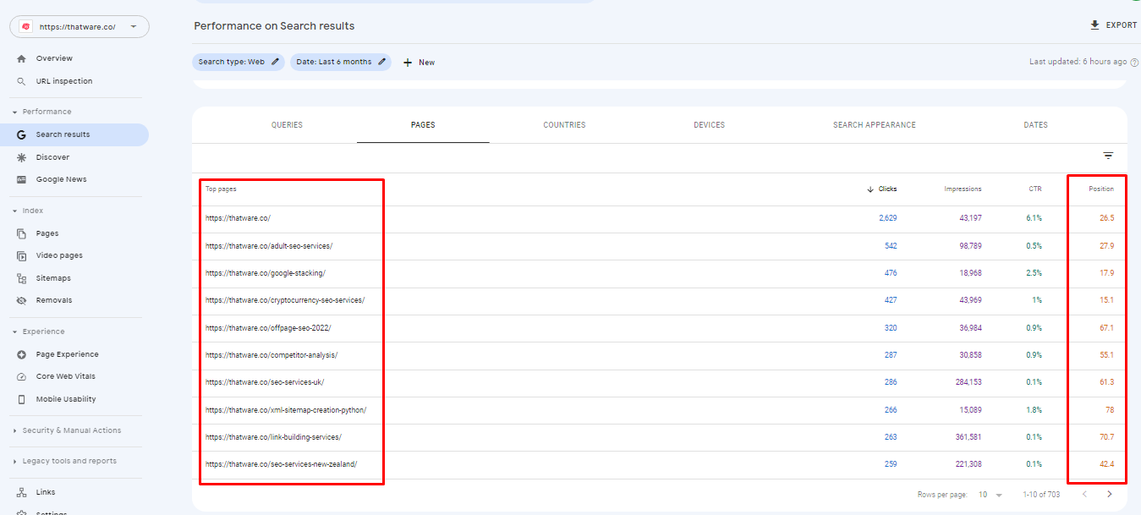Viewport: 1141px width, 515px height.
Task: Click the Overview home icon
Action: click(x=21, y=58)
